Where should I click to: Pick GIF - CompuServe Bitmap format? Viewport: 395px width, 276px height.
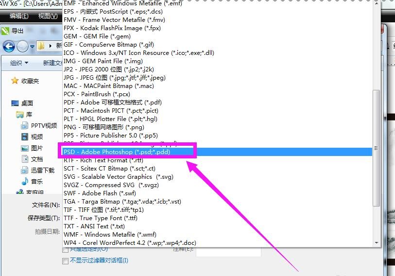pos(217,45)
